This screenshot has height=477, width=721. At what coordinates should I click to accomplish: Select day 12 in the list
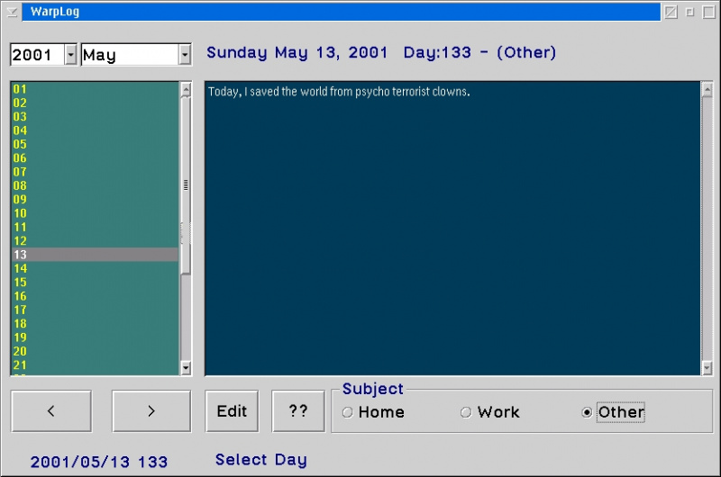click(95, 240)
